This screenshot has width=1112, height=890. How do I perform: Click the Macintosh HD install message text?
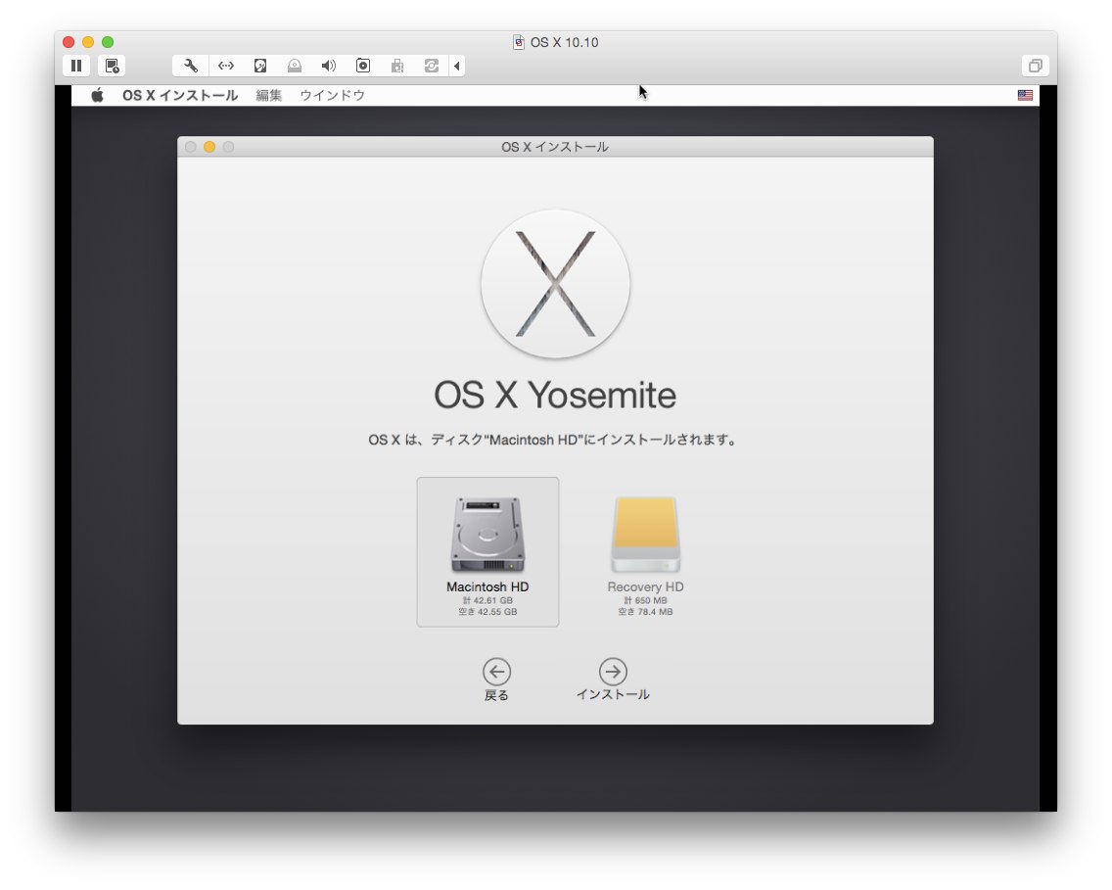point(553,440)
